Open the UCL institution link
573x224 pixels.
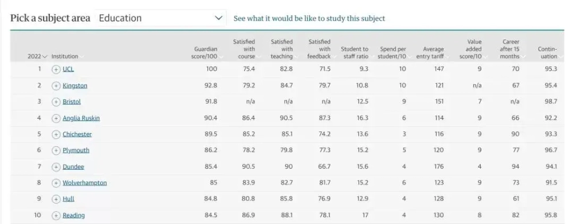[68, 69]
